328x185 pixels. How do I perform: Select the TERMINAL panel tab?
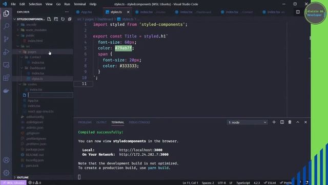(x=117, y=122)
